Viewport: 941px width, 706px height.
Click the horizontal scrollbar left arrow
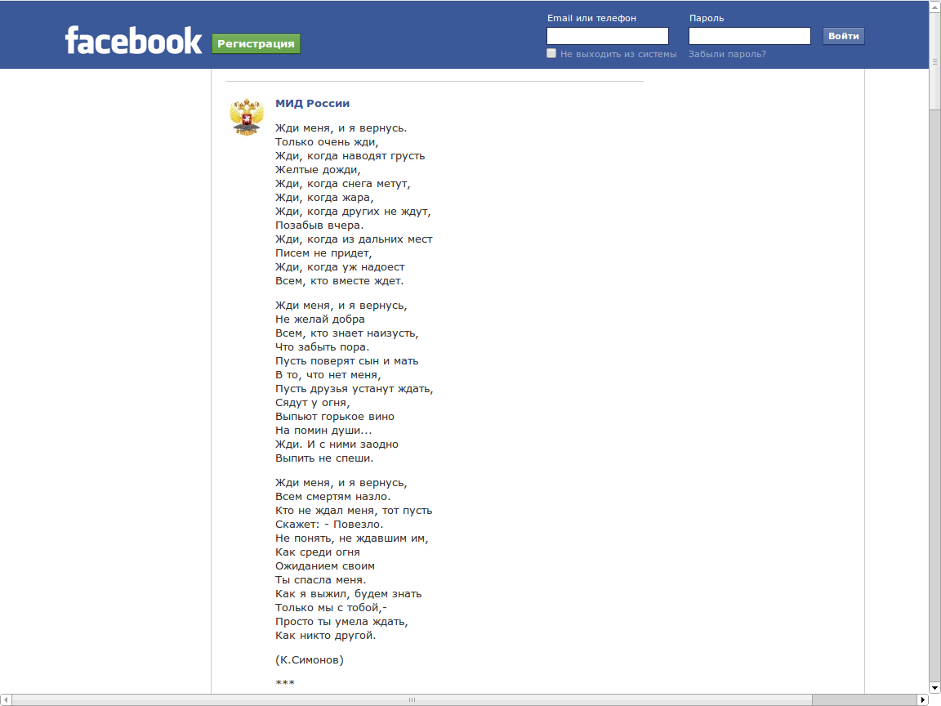click(x=6, y=700)
